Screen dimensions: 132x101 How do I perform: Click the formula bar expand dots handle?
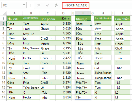pos(30,5)
